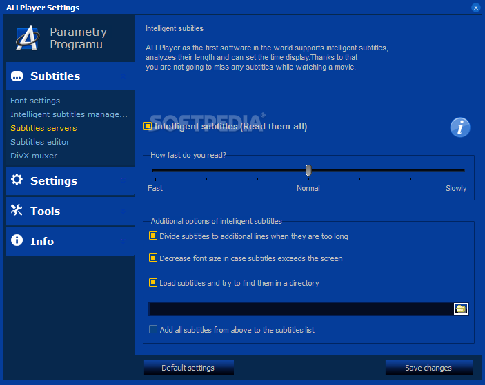This screenshot has width=485, height=385.
Task: Set reading speed to the Slowly tick
Action: tap(462, 179)
